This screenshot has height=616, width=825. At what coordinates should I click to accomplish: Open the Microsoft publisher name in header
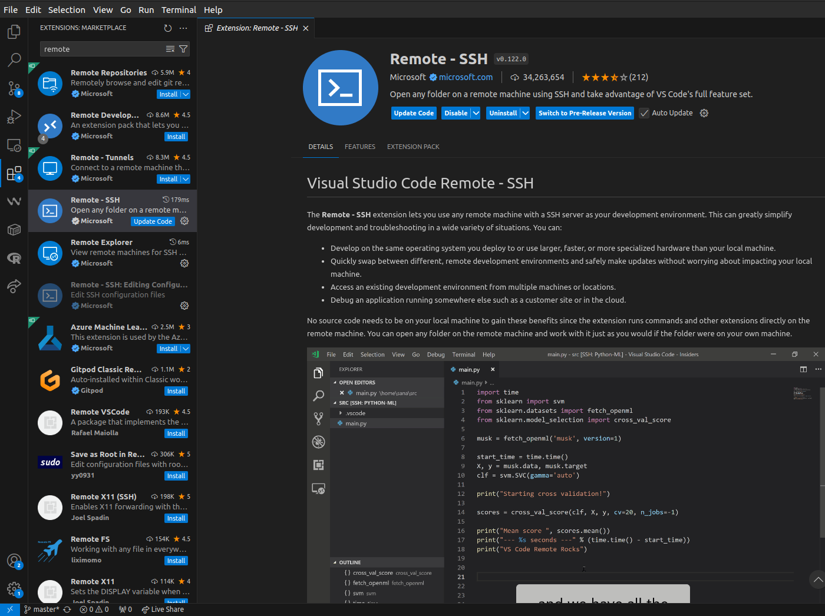point(408,77)
